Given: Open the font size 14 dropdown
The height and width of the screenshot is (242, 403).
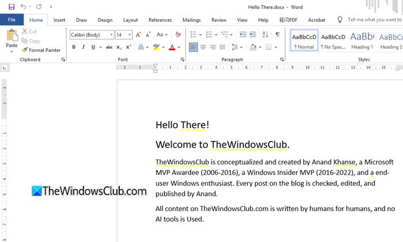Looking at the screenshot, I should coord(130,34).
